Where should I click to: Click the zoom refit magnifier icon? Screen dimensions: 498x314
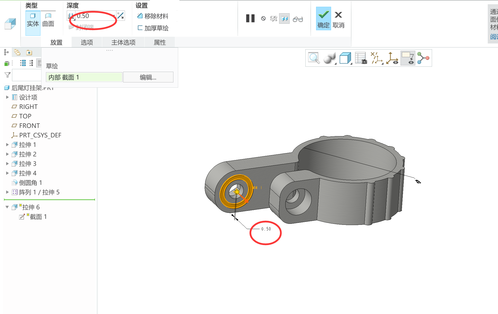pyautogui.click(x=314, y=58)
